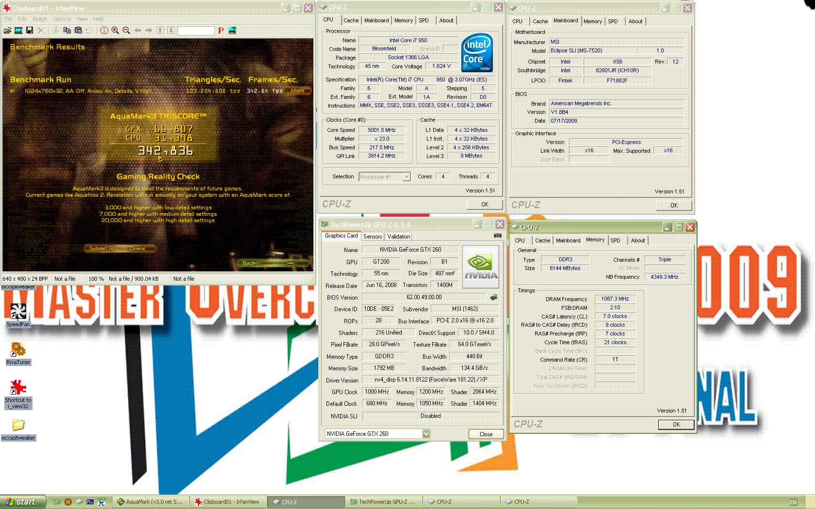Select Cache tab in the CPU-Z processor window
This screenshot has width=815, height=509.
coord(351,20)
